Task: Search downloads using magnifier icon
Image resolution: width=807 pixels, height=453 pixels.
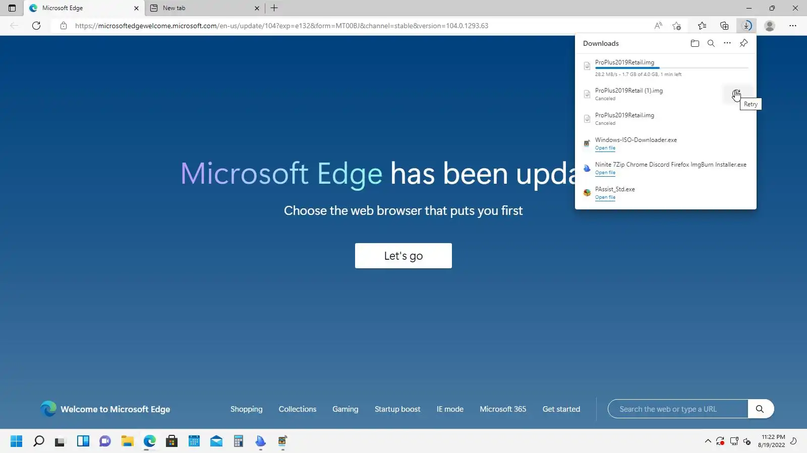Action: click(x=711, y=43)
